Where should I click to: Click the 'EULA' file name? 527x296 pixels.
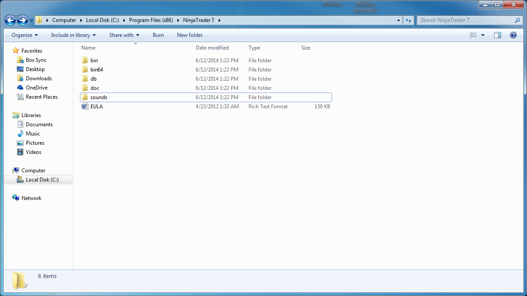click(x=97, y=107)
